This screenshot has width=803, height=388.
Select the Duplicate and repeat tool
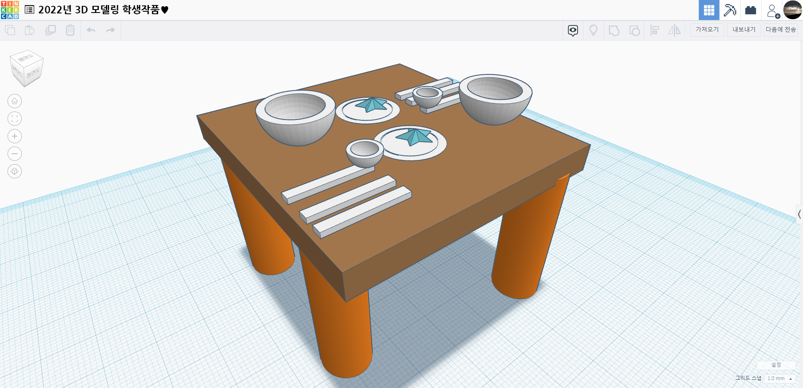50,30
